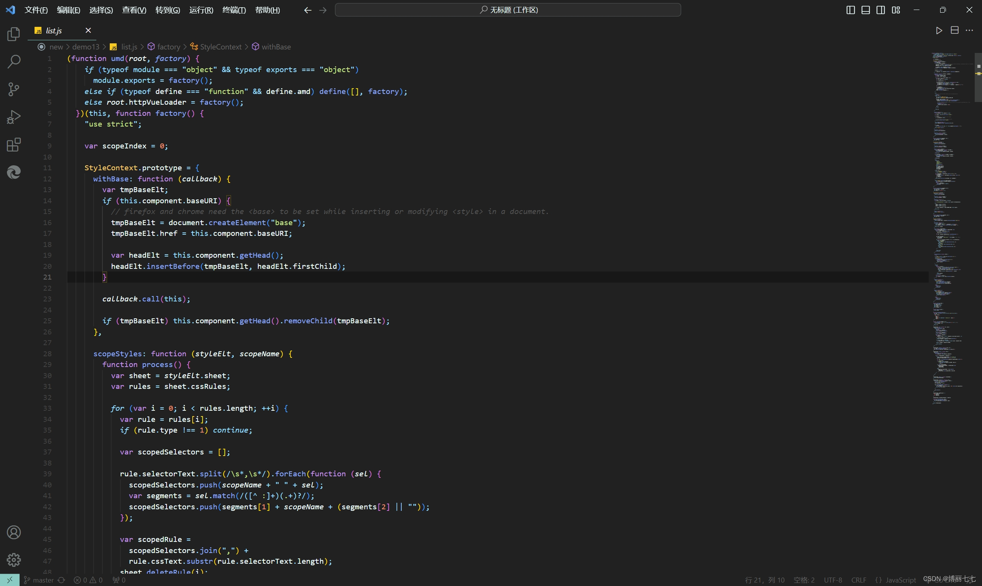Toggle the primary side bar visibility
Viewport: 982px width, 586px height.
click(x=850, y=10)
